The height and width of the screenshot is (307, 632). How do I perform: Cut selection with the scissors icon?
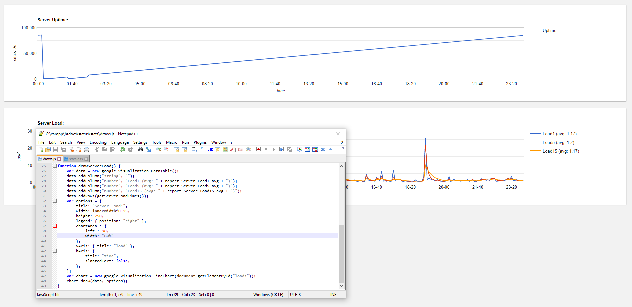coord(97,149)
